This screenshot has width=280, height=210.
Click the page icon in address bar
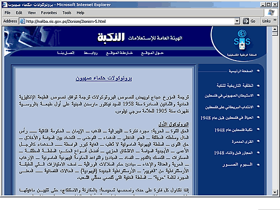click(22, 21)
